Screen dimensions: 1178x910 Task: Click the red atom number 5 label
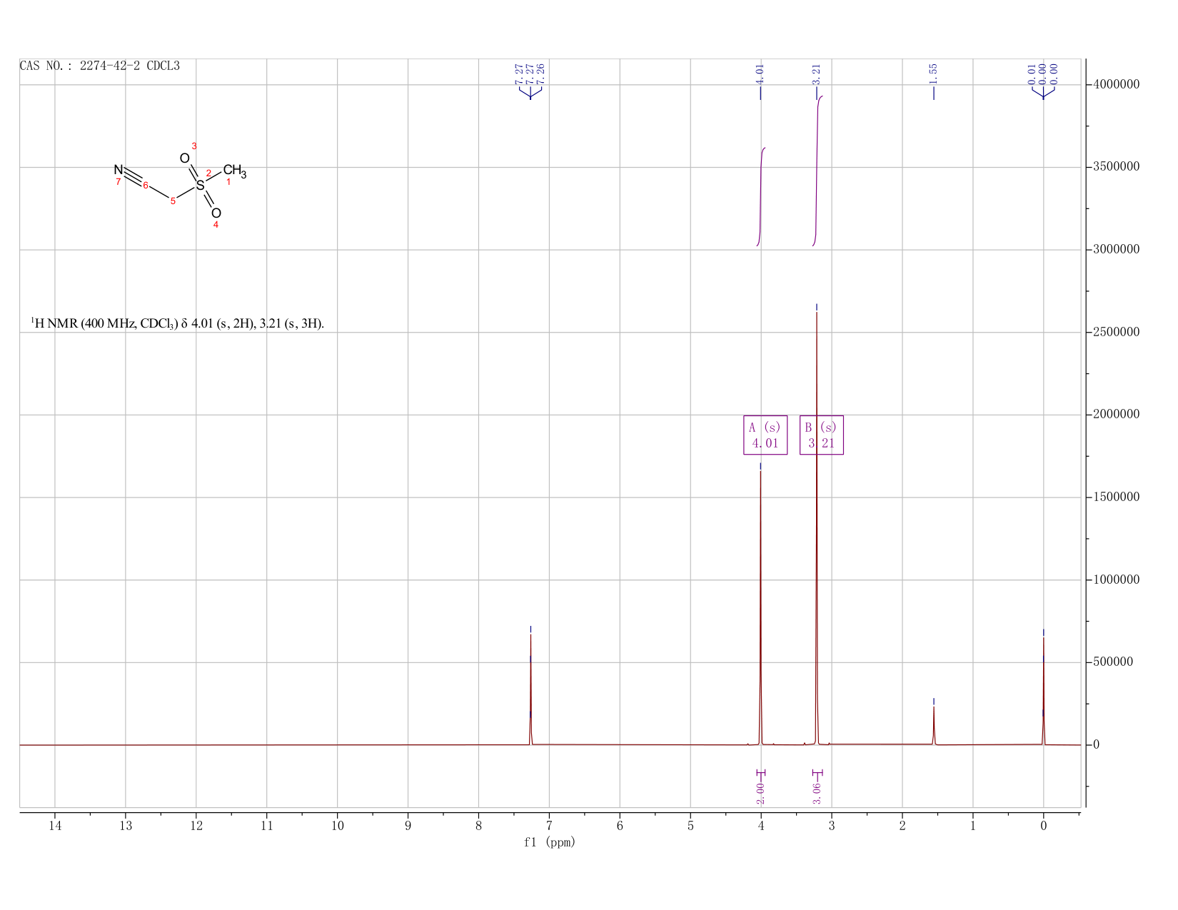point(173,201)
